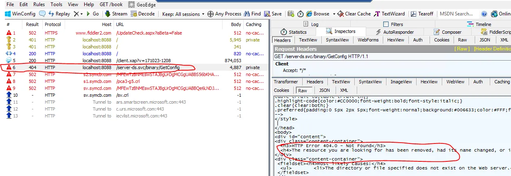The height and width of the screenshot is (176, 511).
Task: Open the GeoEdge menu
Action: tap(142, 4)
